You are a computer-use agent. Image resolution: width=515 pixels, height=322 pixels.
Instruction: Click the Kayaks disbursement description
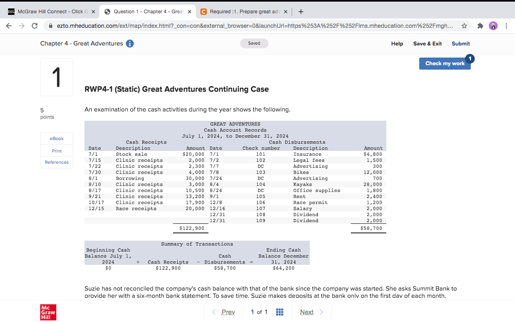tap(303, 184)
